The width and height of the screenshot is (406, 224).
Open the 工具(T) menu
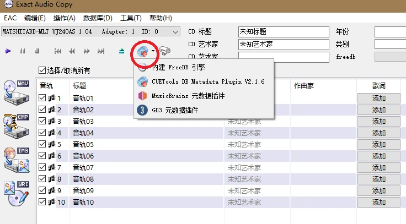[131, 18]
